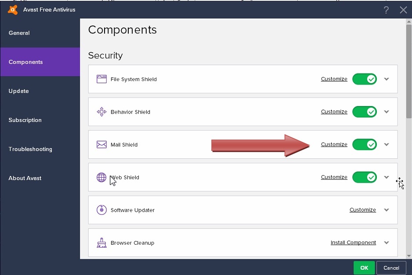The image size is (412, 275).
Task: Click the Browser Cleanup brush icon
Action: [101, 242]
